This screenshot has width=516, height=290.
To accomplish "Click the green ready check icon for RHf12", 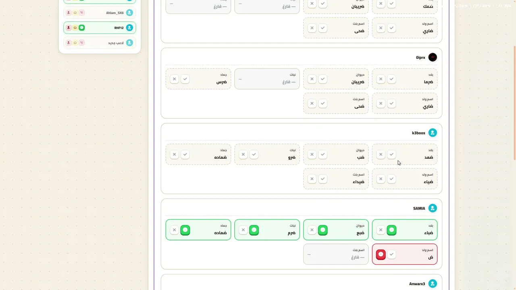I will click(81, 28).
